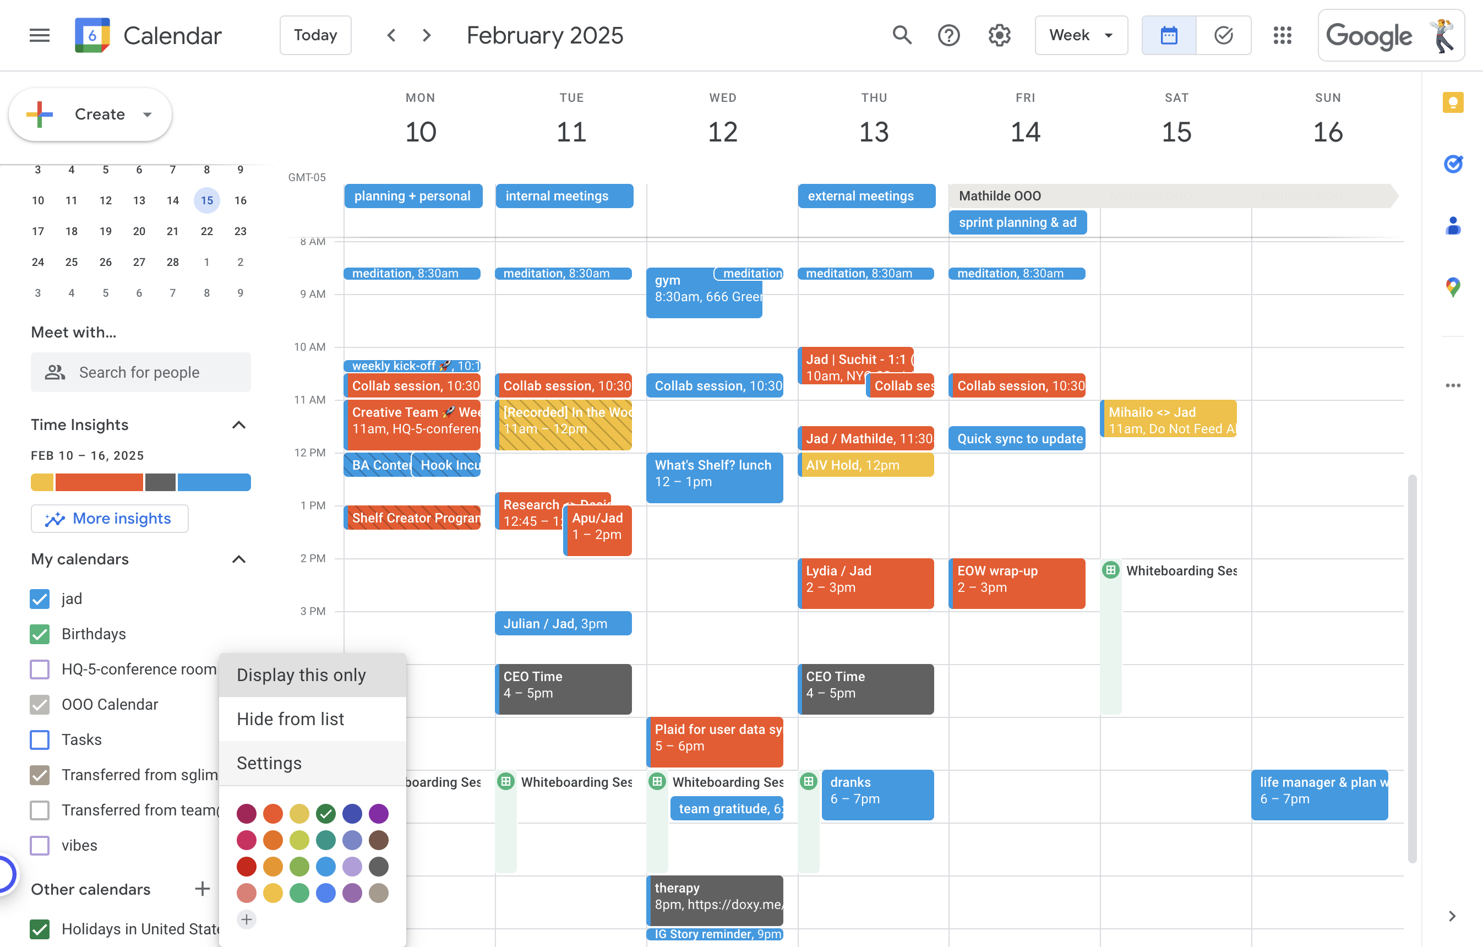Screen dimensions: 1483x947
Task: Uncheck the jad calendar
Action: 40,598
